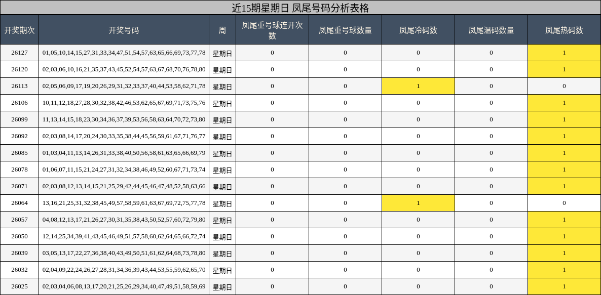This screenshot has height=295, width=601.
Task: Click 星期日 cell in row 26032
Action: pos(222,270)
